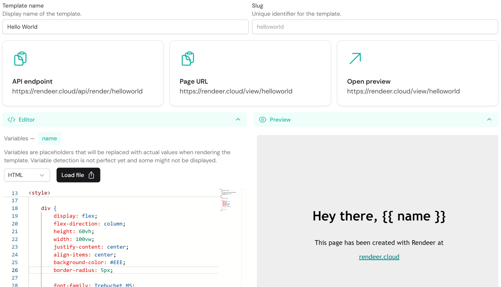Copy the API endpoint clipboard icon
501x287 pixels.
[x=20, y=59]
